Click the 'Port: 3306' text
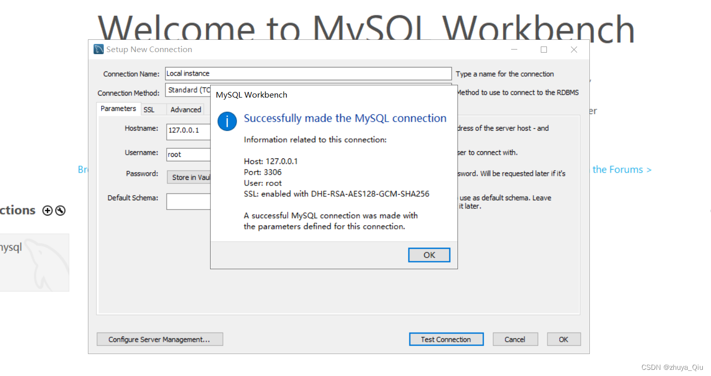711x376 pixels. point(263,172)
